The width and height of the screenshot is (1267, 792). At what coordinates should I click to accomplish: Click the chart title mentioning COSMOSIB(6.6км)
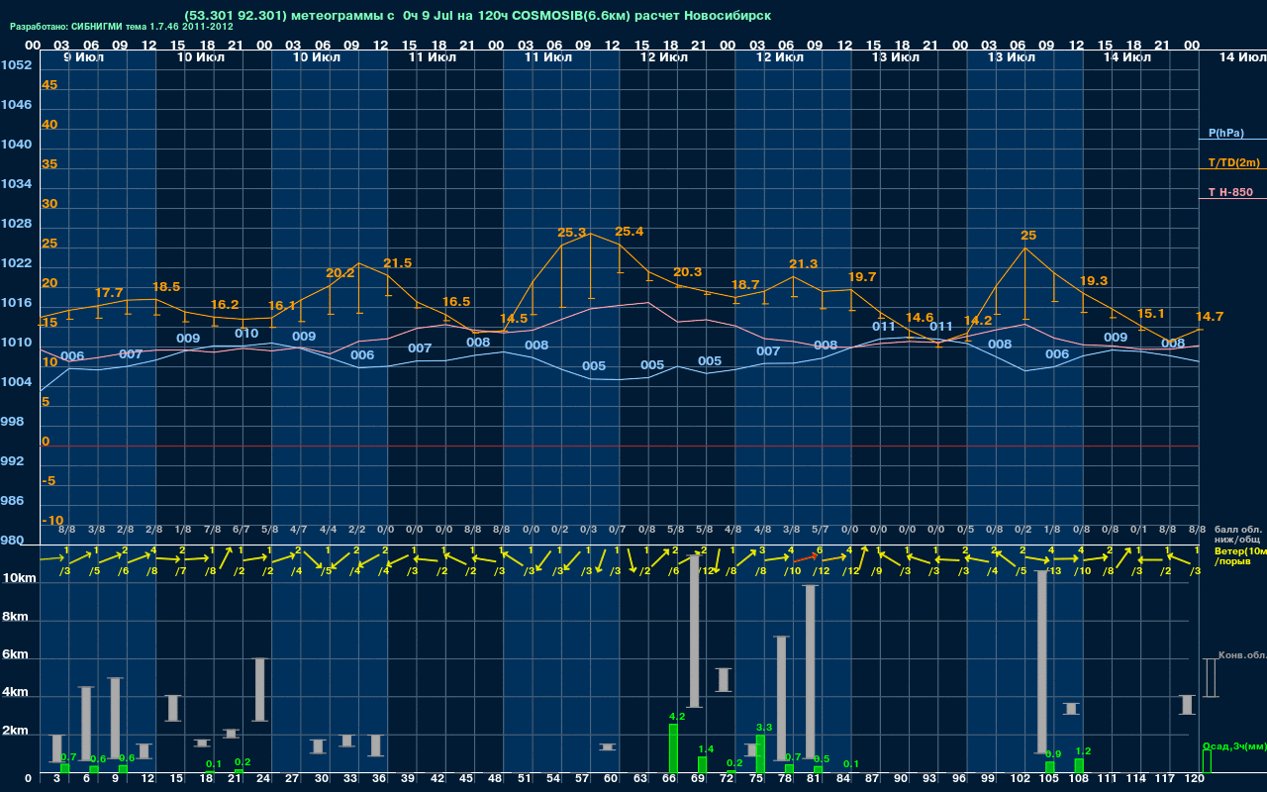point(477,16)
